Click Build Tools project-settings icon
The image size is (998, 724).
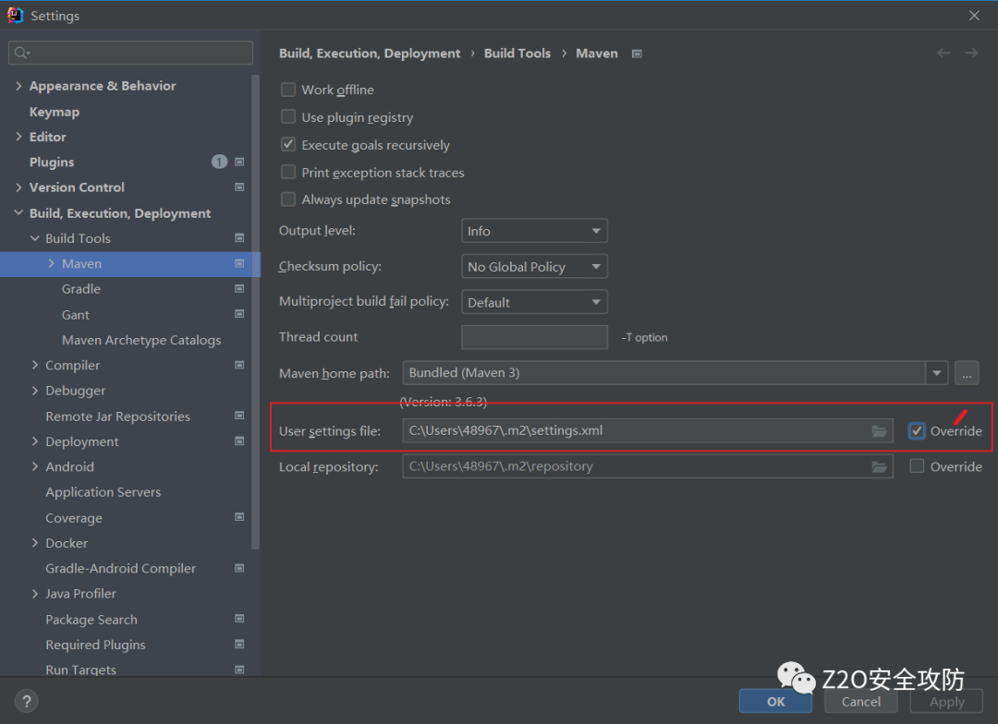(239, 238)
